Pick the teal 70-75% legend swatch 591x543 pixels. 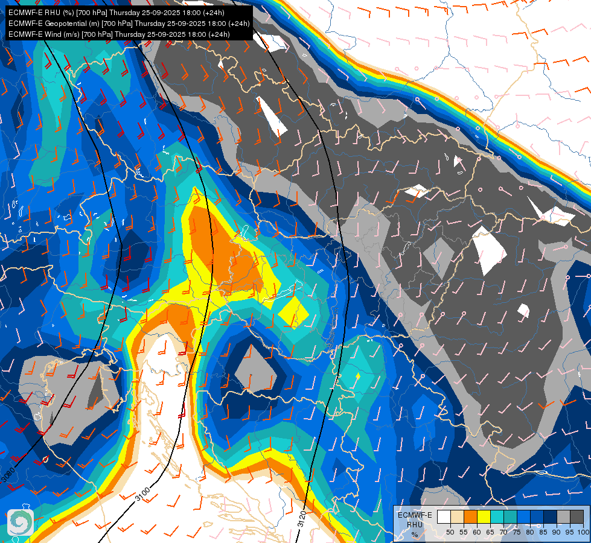click(x=510, y=516)
